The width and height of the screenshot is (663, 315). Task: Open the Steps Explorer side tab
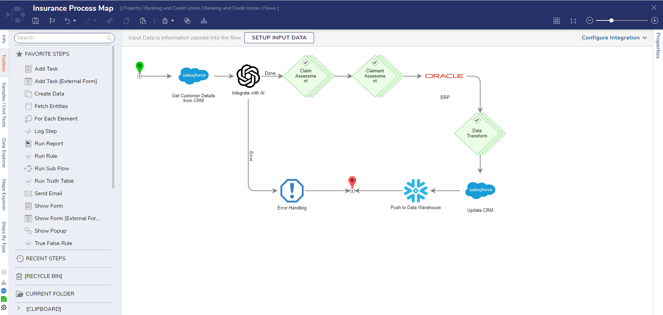4,195
